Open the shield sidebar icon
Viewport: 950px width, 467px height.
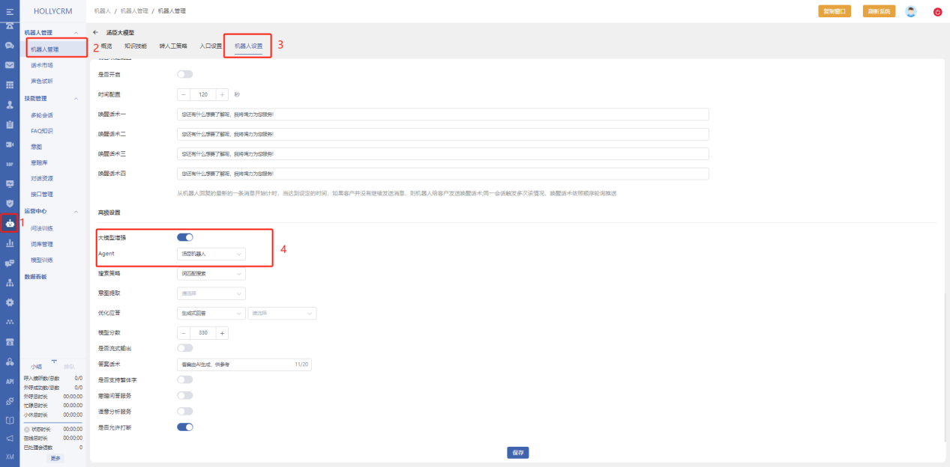pyautogui.click(x=10, y=203)
